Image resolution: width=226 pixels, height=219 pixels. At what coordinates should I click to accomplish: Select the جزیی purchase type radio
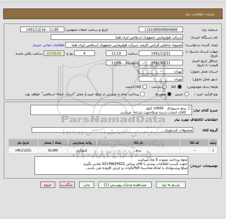186,94
